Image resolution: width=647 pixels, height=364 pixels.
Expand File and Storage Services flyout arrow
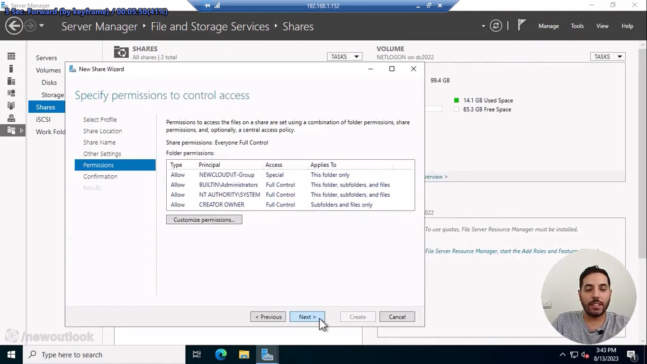click(x=21, y=130)
